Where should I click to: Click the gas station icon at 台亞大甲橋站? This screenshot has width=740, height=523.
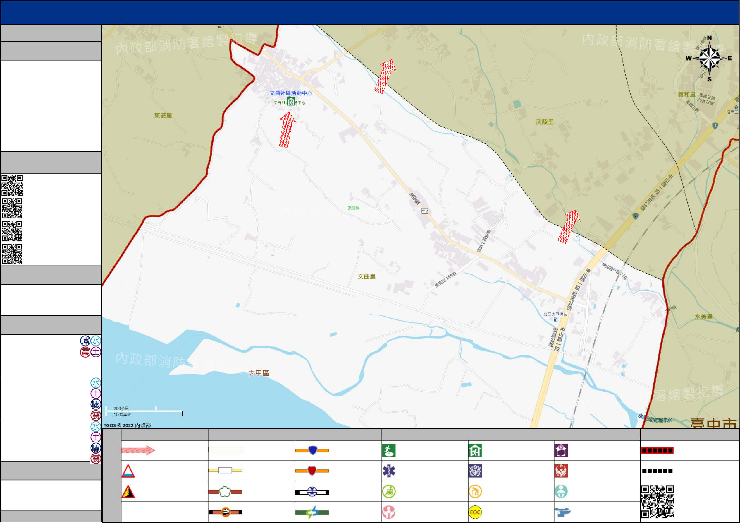555,320
